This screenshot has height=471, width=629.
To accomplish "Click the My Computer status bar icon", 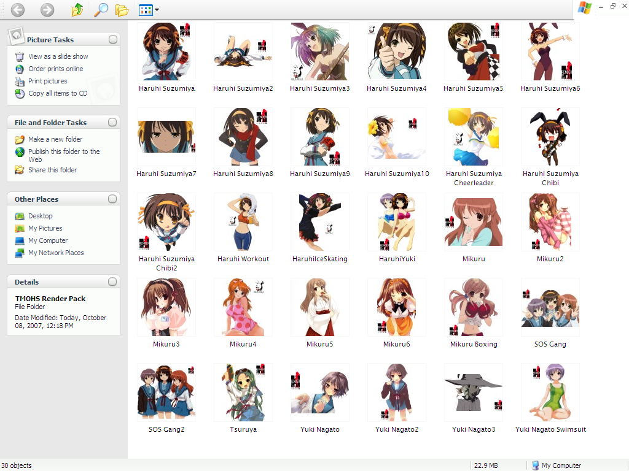I will [x=535, y=465].
